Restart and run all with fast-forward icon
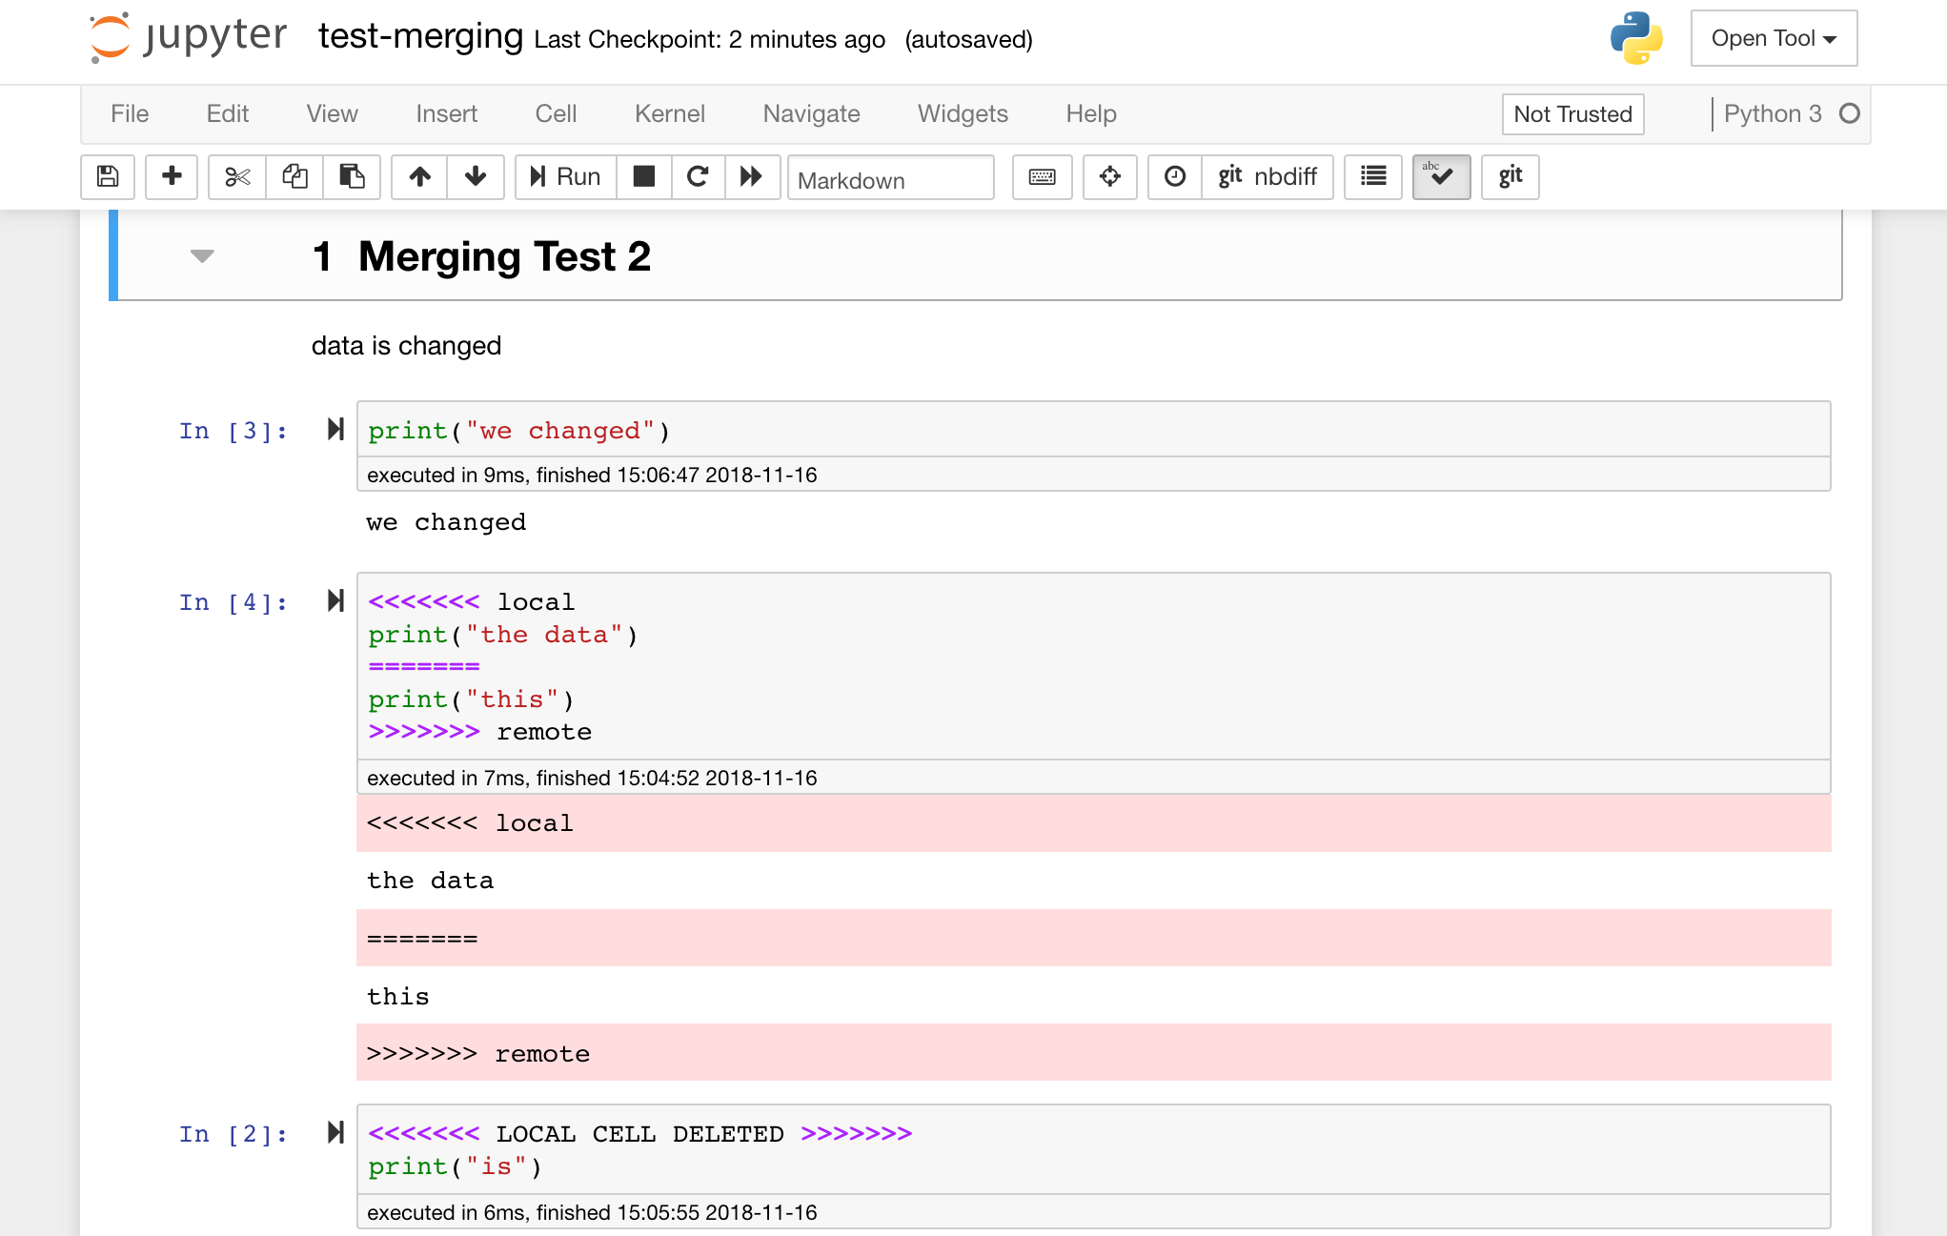This screenshot has width=1947, height=1236. pyautogui.click(x=752, y=176)
